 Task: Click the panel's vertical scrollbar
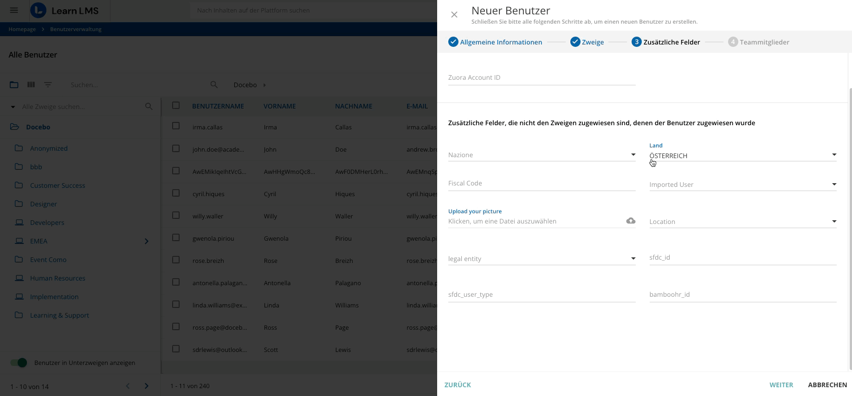850,227
